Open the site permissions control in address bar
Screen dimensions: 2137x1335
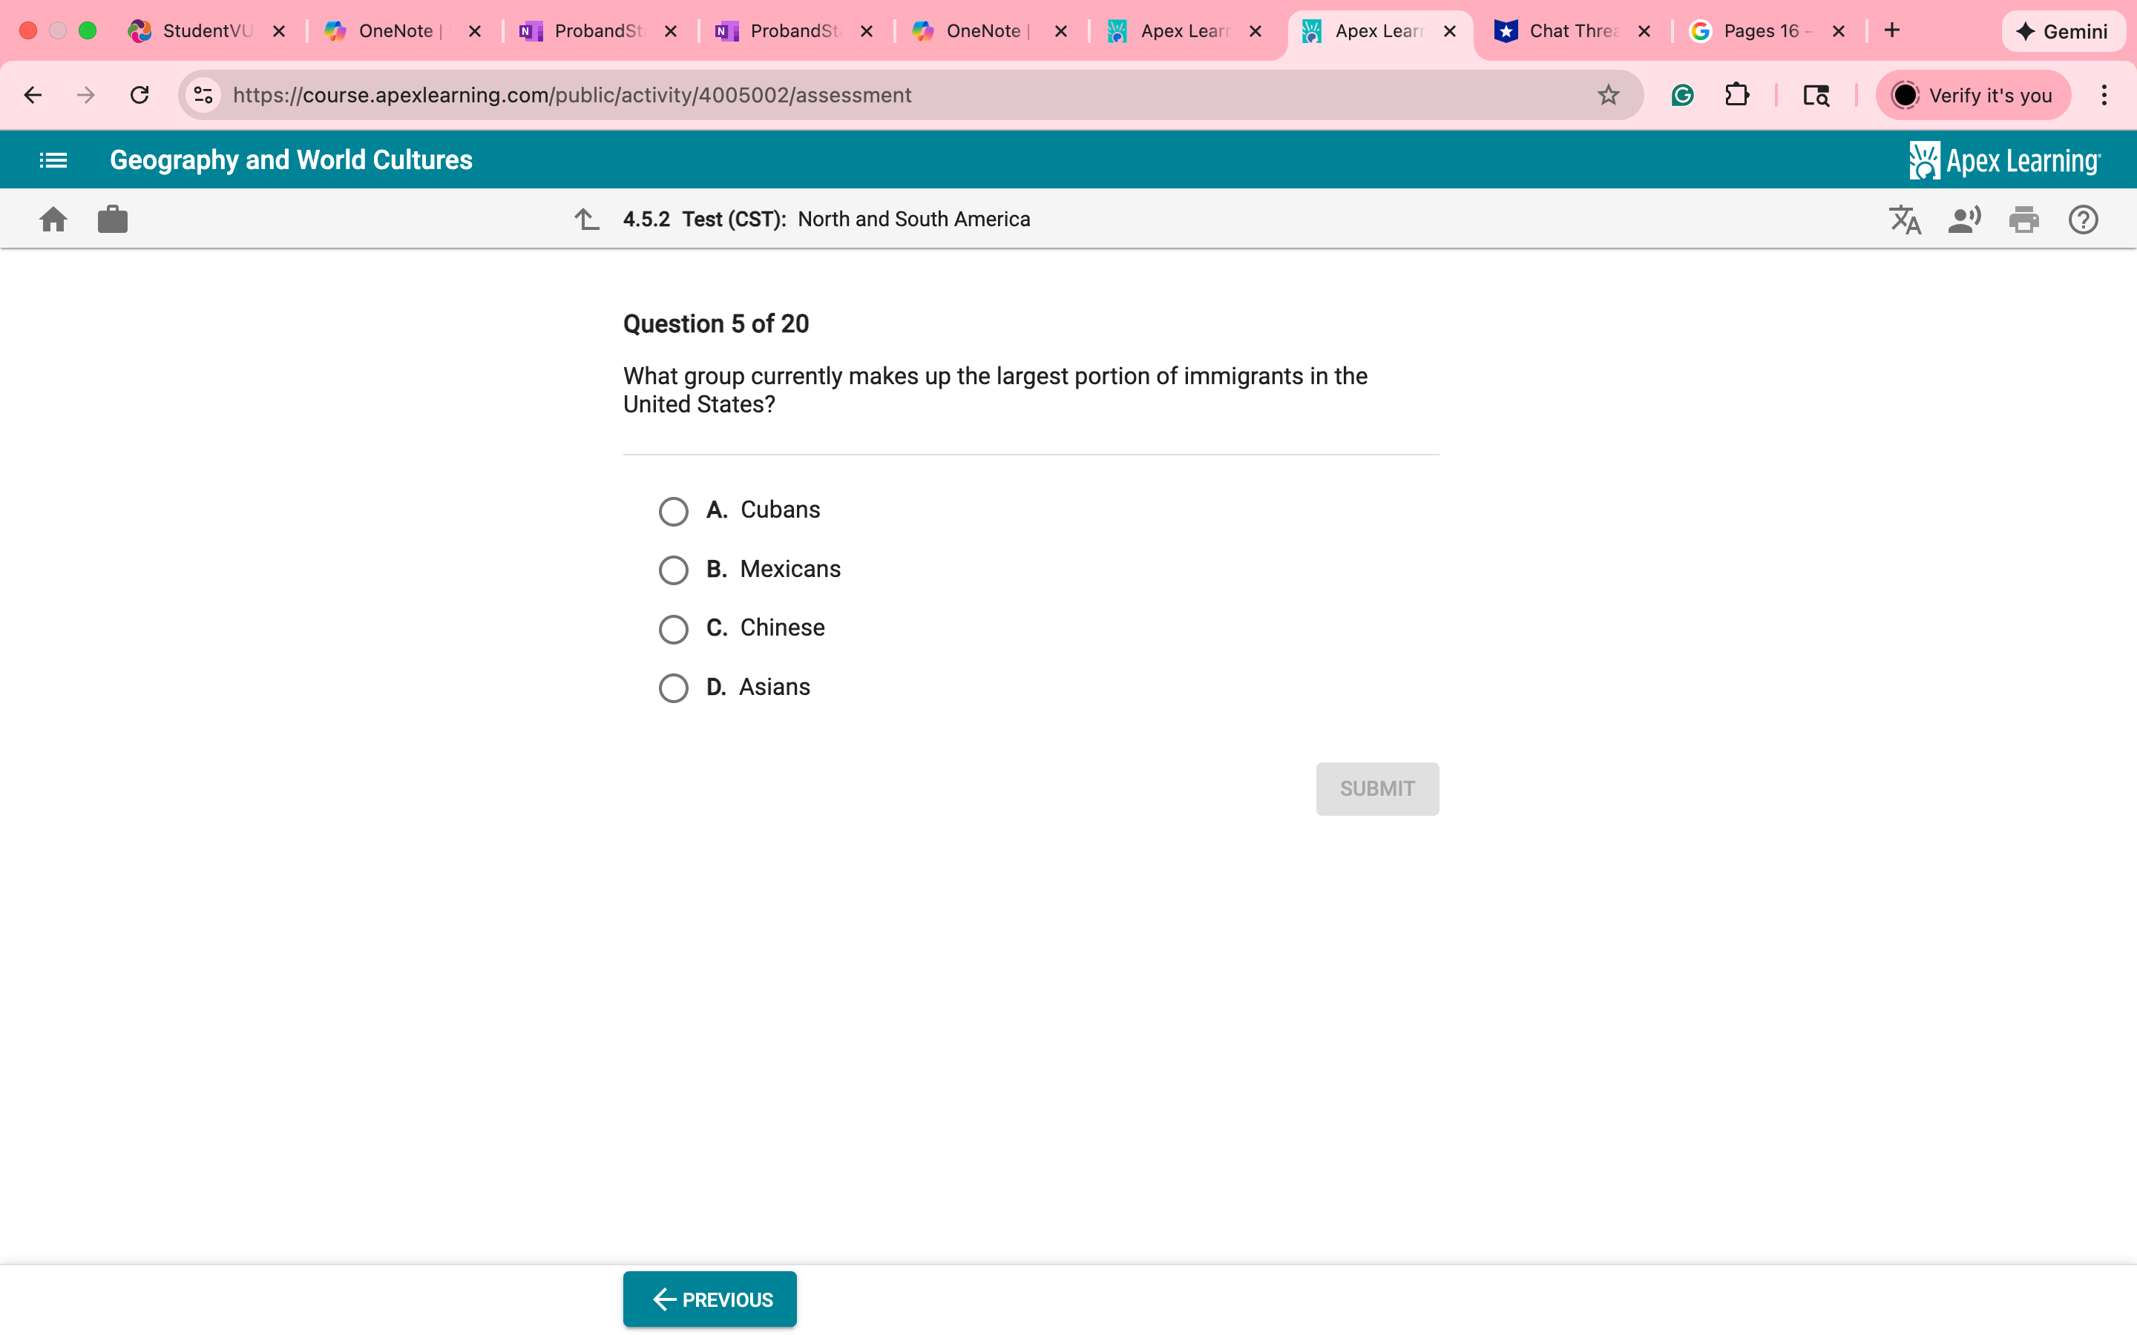[x=203, y=94]
